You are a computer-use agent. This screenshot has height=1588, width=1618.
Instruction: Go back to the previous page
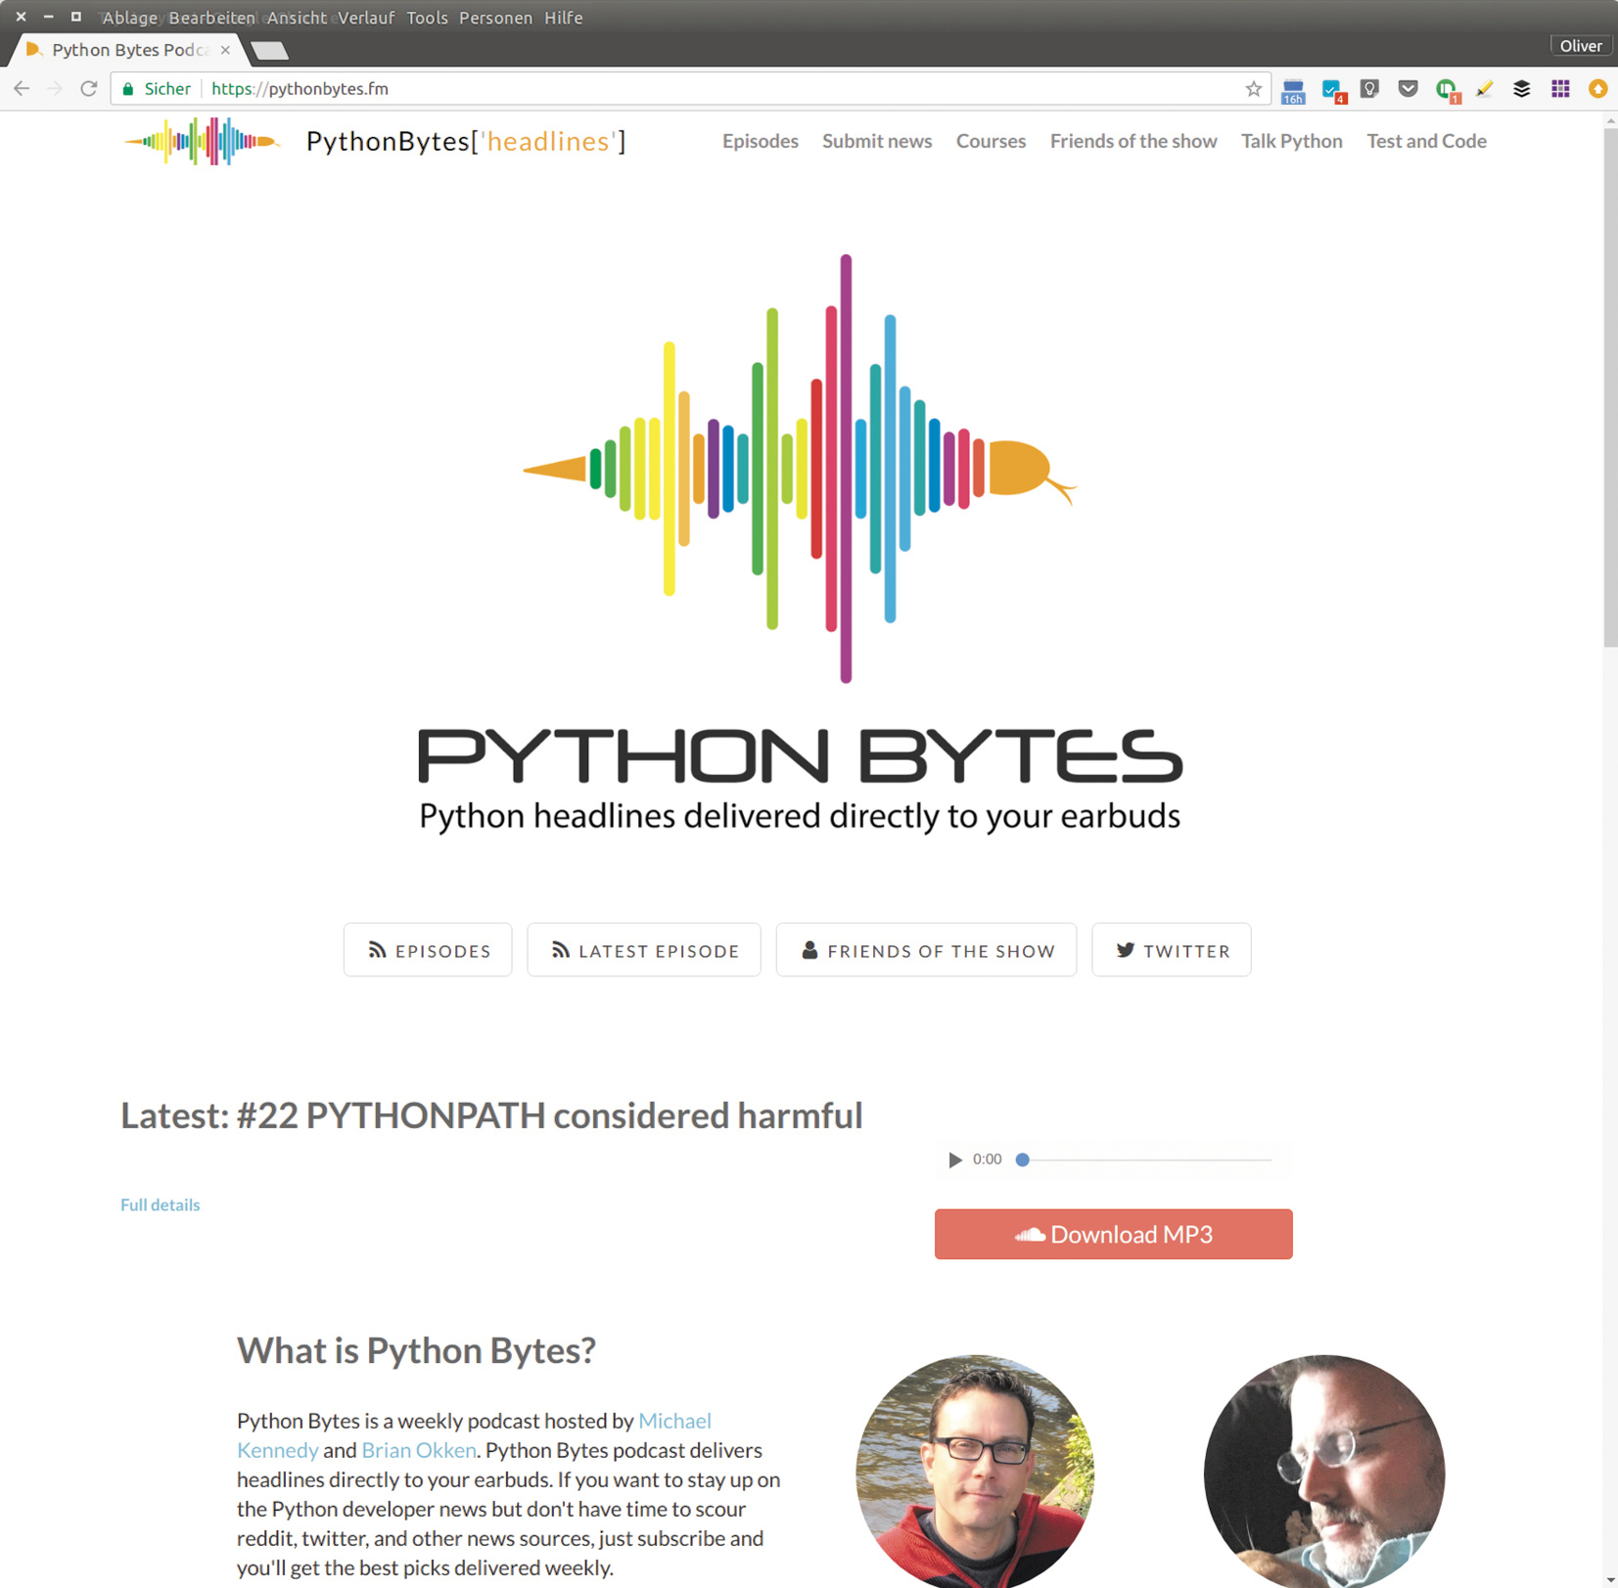click(x=22, y=89)
